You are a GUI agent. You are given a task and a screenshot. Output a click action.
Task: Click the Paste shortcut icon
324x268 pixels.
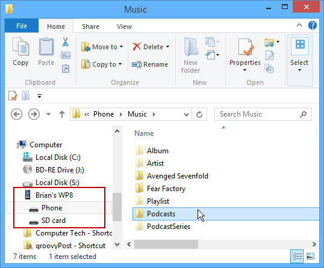(66, 69)
